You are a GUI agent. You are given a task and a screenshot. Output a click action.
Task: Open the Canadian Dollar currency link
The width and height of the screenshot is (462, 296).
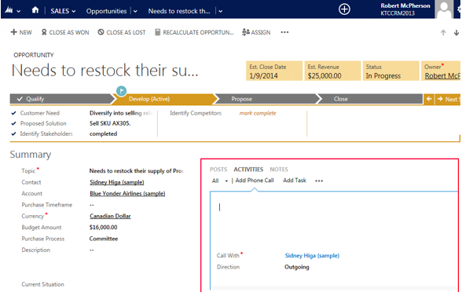click(110, 216)
